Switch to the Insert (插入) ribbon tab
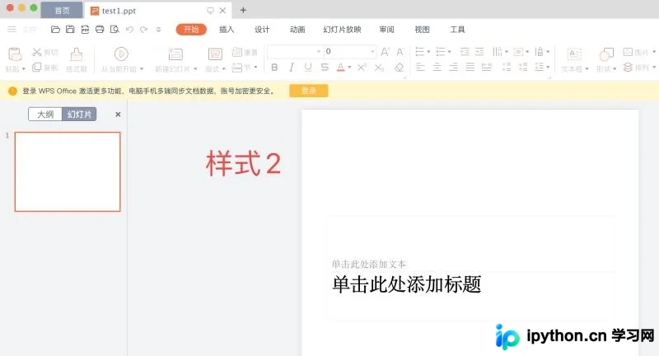Viewport: 659px width, 356px height. [x=227, y=30]
